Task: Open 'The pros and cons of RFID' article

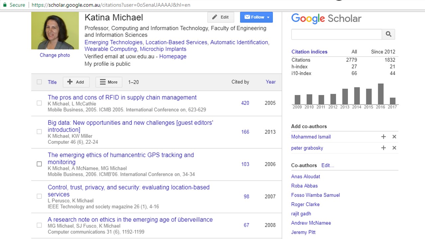Action: coord(122,98)
